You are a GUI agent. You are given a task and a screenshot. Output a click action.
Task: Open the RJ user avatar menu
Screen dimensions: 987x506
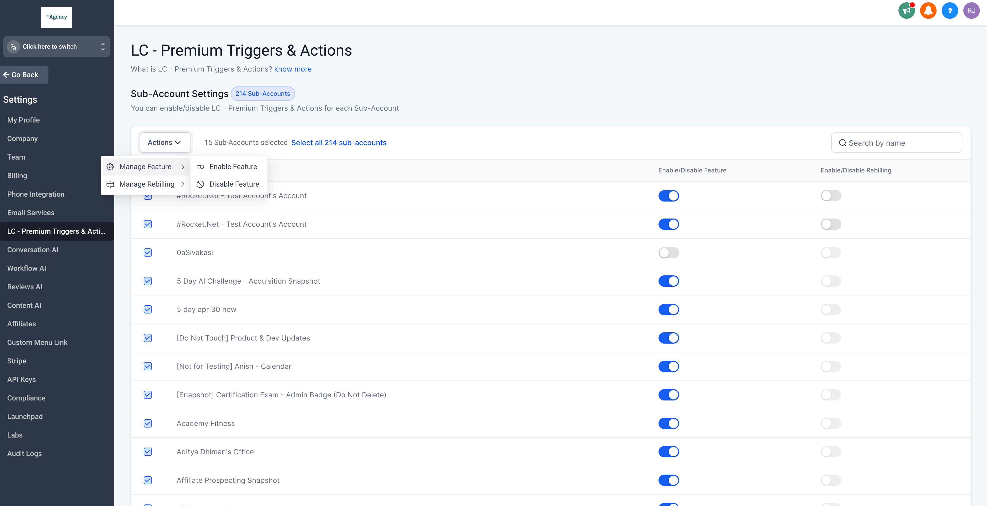[x=971, y=10]
